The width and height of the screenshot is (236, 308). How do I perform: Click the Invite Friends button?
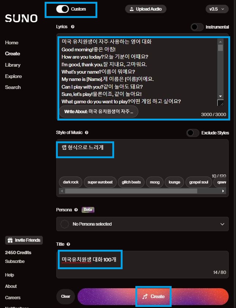tap(24, 240)
